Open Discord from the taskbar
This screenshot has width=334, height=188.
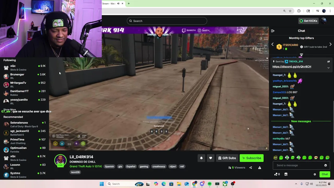click(x=202, y=184)
